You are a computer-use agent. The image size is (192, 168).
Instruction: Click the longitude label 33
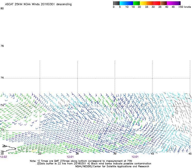click(x=40, y=154)
